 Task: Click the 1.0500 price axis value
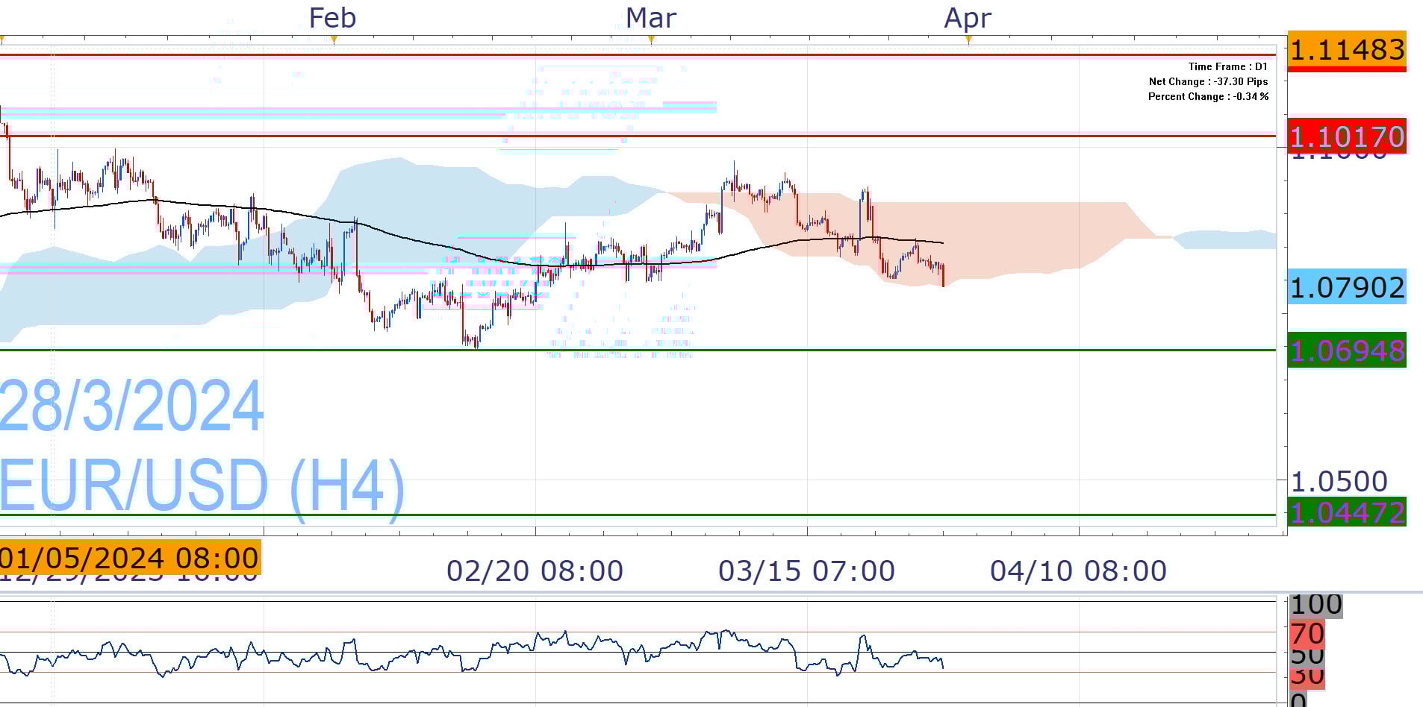pyautogui.click(x=1339, y=481)
